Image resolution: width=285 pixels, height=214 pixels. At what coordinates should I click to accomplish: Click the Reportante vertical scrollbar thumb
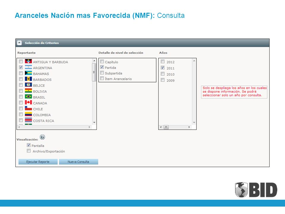(94, 72)
